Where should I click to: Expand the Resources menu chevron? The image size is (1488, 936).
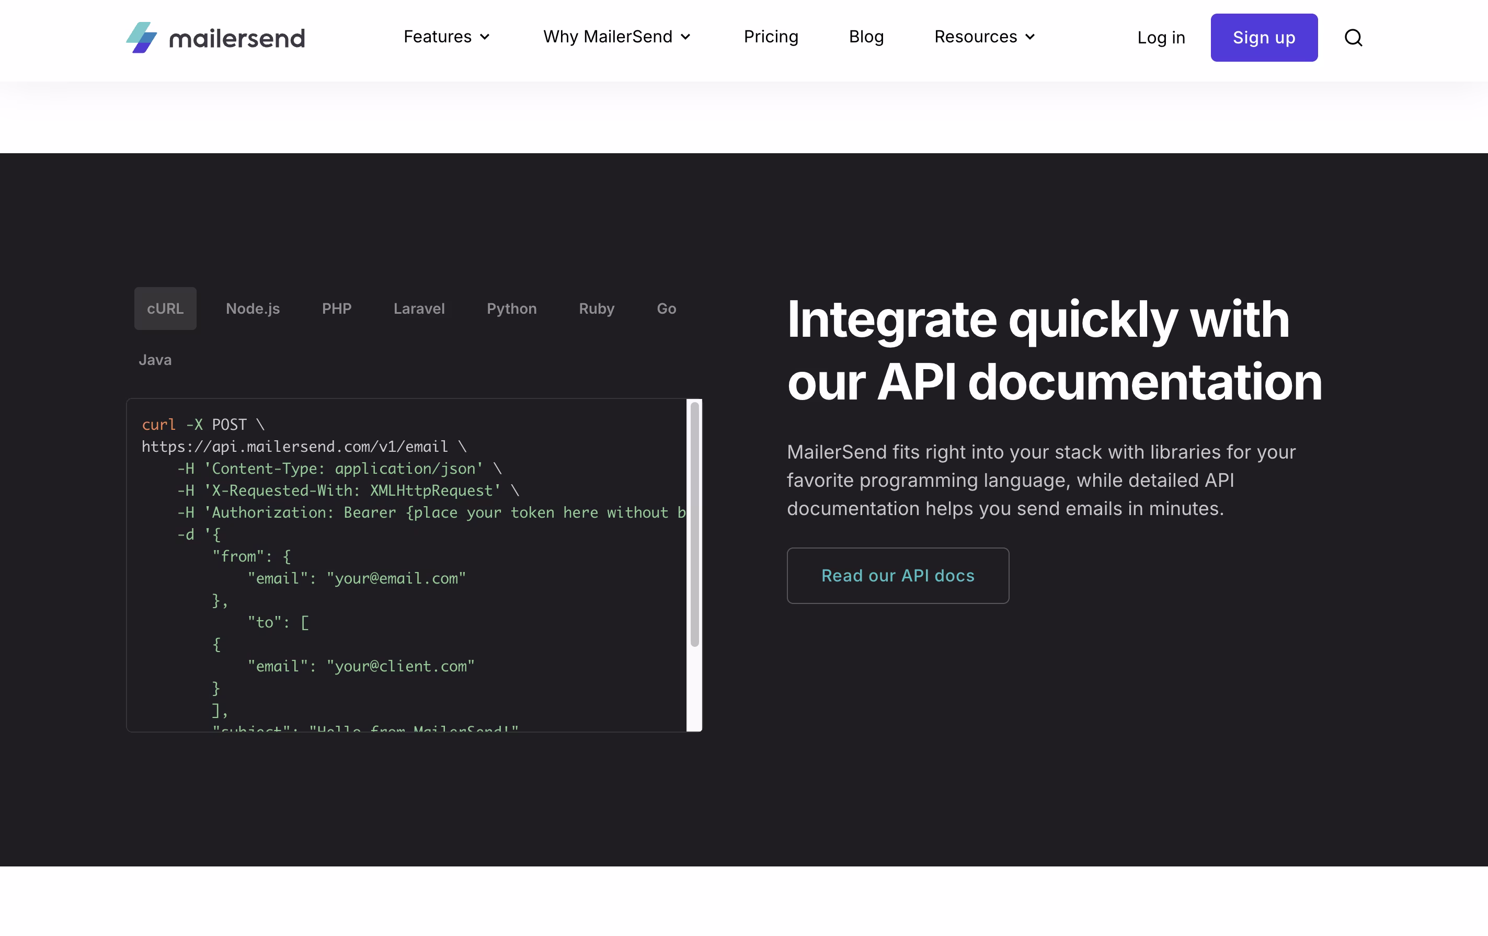(1030, 37)
